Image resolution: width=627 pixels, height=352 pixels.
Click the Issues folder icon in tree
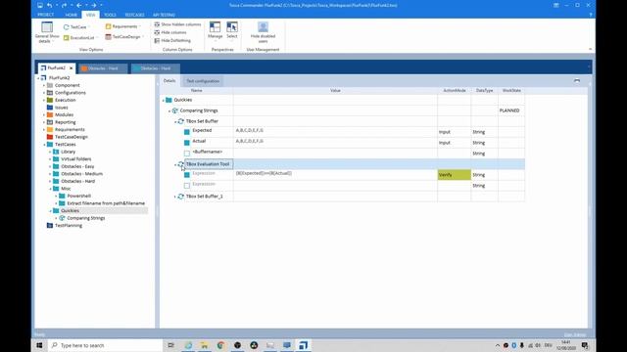(x=50, y=108)
